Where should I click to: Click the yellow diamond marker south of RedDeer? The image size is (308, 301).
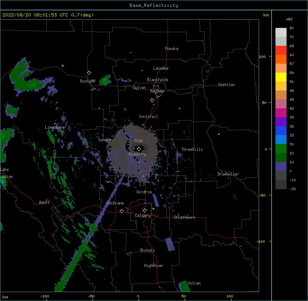(152, 100)
